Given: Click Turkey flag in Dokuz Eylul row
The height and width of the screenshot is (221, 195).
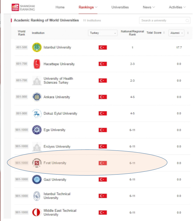Looking at the screenshot, I should [103, 114].
